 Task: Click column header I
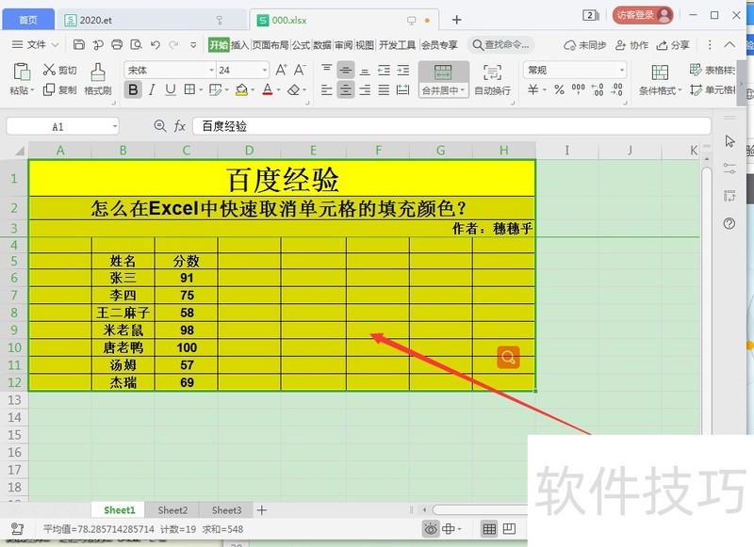click(x=567, y=151)
